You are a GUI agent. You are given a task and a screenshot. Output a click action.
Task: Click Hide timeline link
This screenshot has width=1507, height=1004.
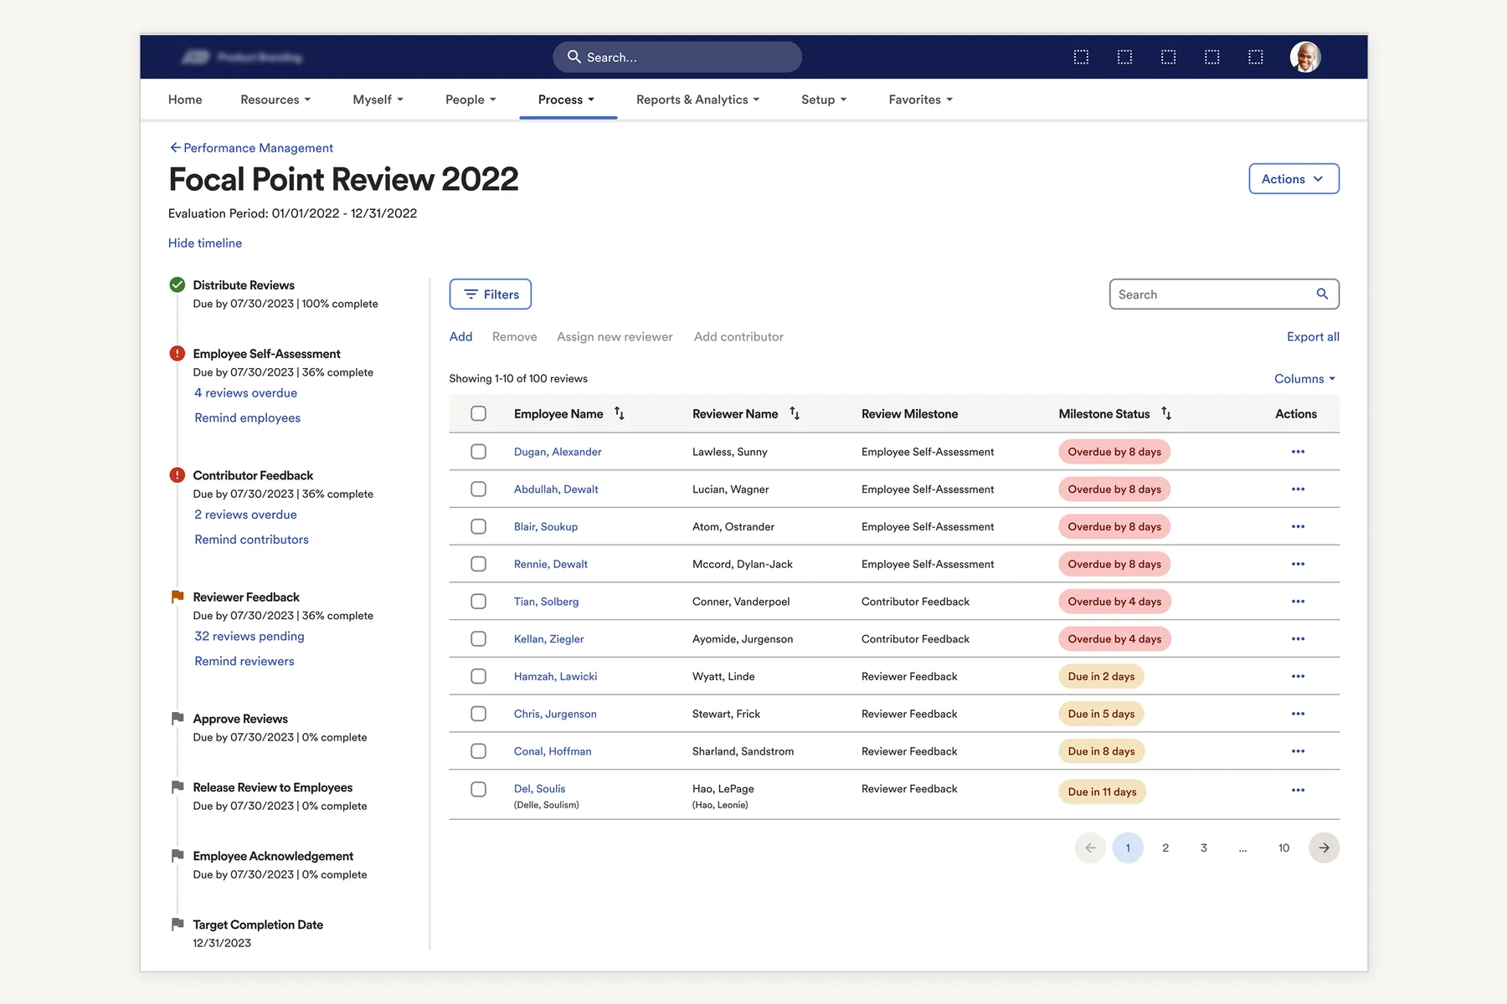click(205, 243)
